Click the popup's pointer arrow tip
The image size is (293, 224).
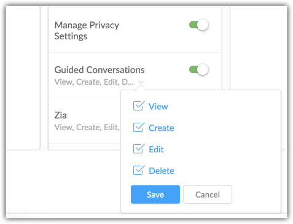click(141, 87)
